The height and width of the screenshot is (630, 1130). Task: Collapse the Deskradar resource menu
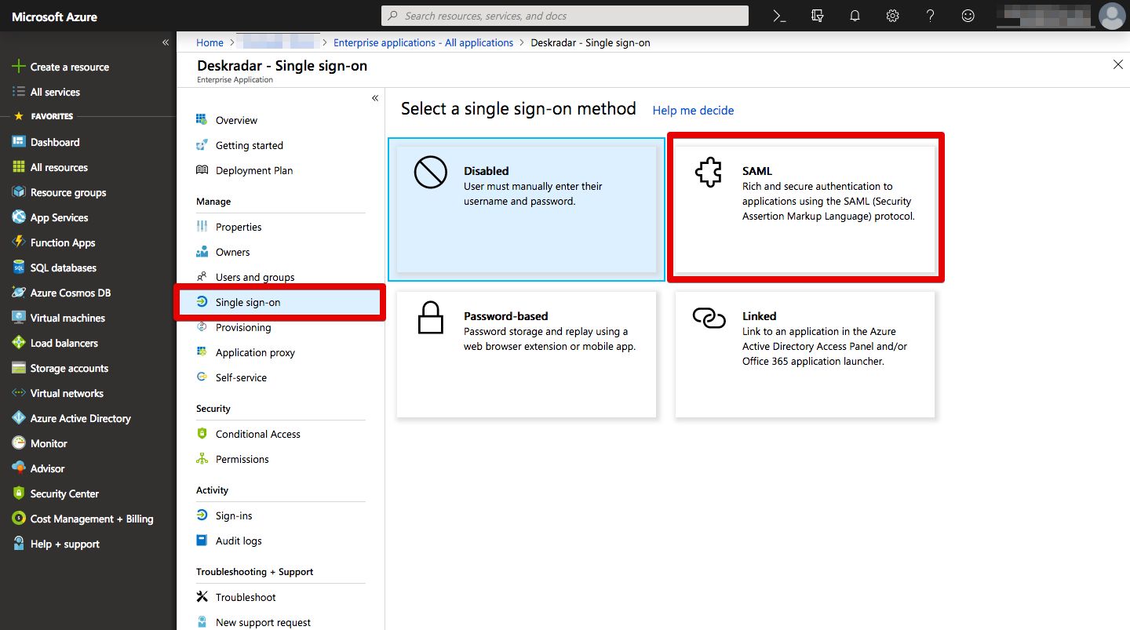pos(375,98)
